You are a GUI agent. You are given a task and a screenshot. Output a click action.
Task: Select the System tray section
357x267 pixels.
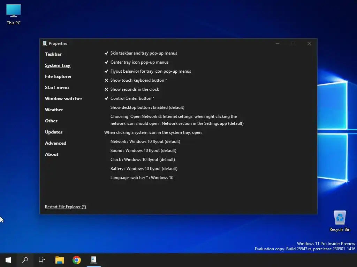pos(58,65)
